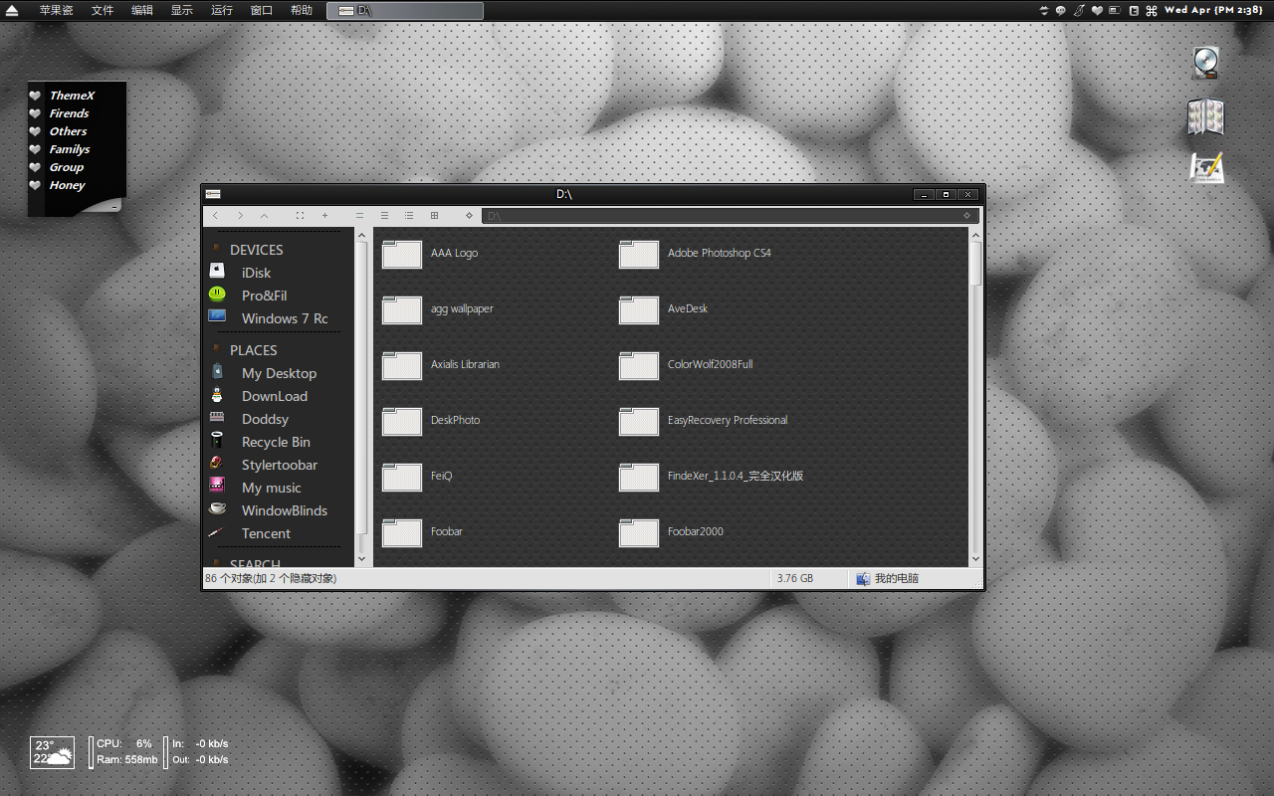Viewport: 1274px width, 796px height.
Task: Click the plus toolbar icon
Action: 324,216
